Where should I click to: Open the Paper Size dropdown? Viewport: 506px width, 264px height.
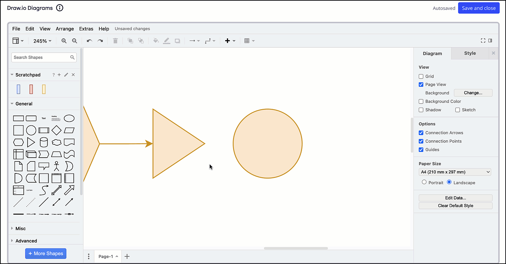[x=455, y=172]
